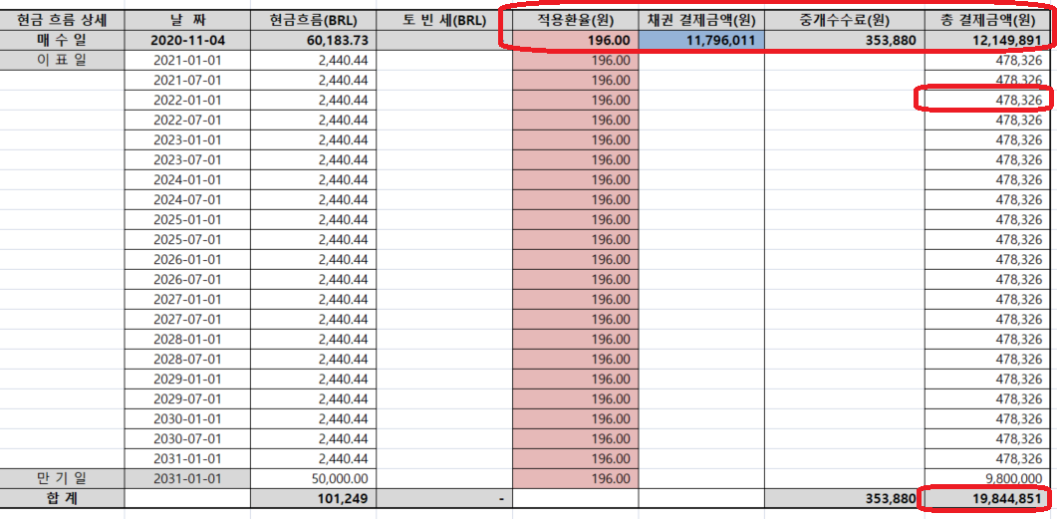
Task: Click the 196.00 rate cell in 2021-07-01 row
Action: [575, 81]
